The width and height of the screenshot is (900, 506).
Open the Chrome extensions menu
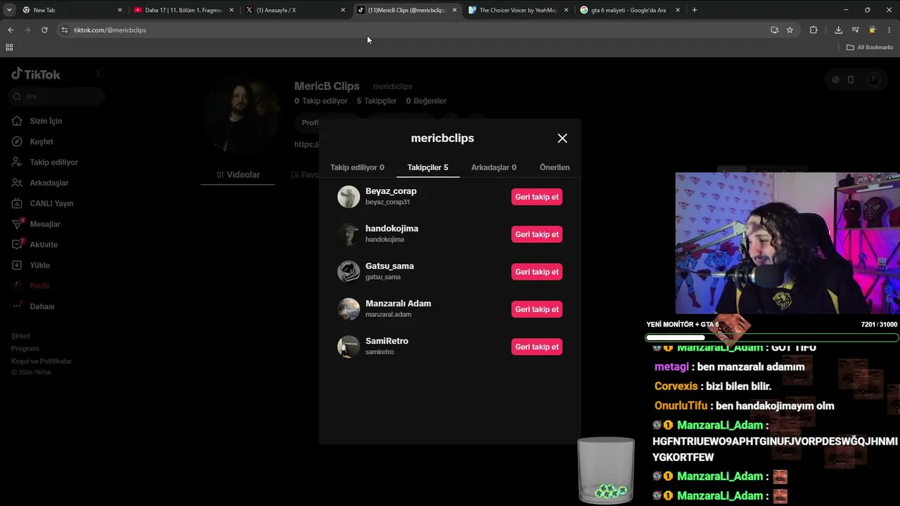pos(814,30)
